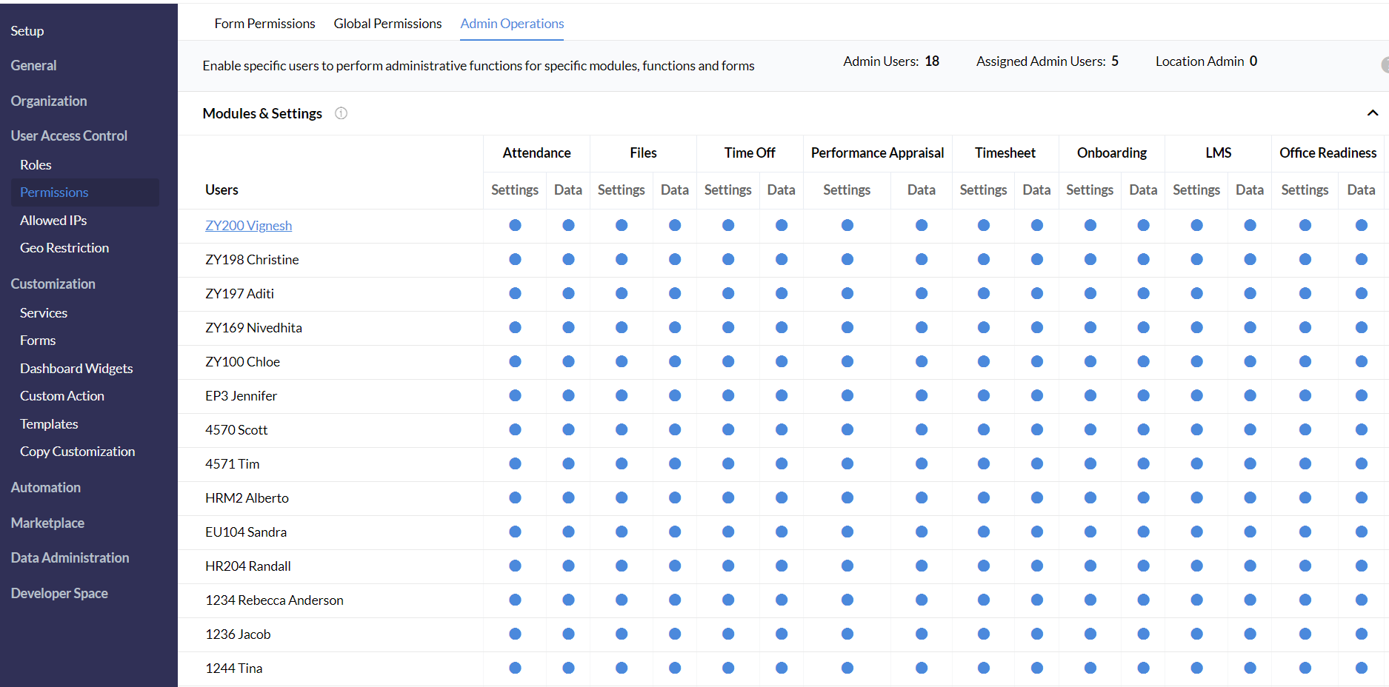Screen dimensions: 1389x687
Task: Toggle Attendance Settings dot for ZY198 Christine
Action: coord(515,260)
